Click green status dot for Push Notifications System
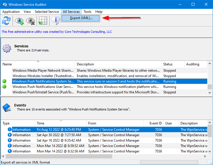This screenshot has width=213, height=165. tap(4, 81)
